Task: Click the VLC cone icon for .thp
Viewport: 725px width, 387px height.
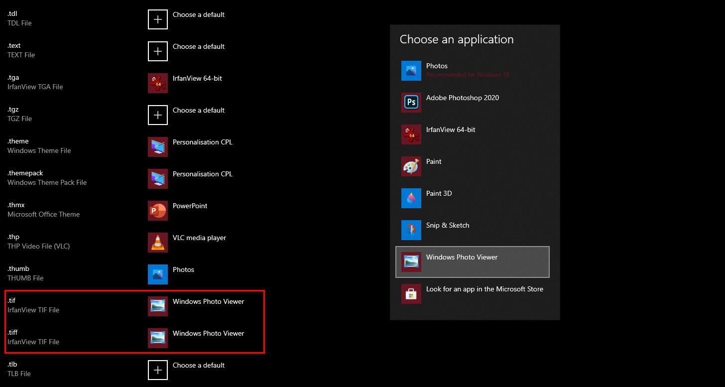Action: pos(158,243)
